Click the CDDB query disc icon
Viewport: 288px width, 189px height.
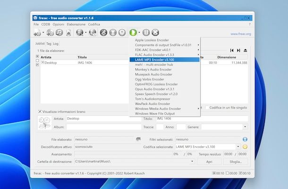[80, 32]
